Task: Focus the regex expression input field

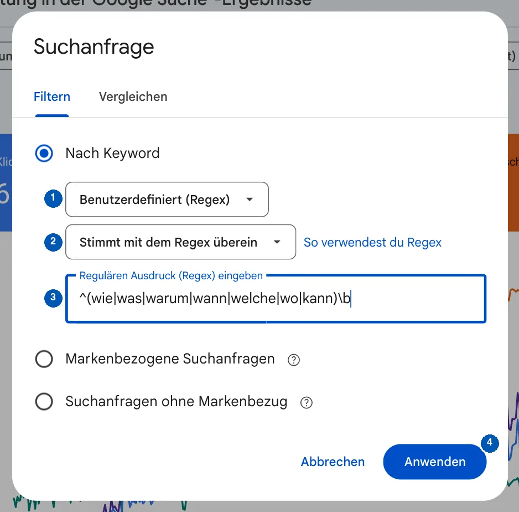Action: [x=276, y=298]
